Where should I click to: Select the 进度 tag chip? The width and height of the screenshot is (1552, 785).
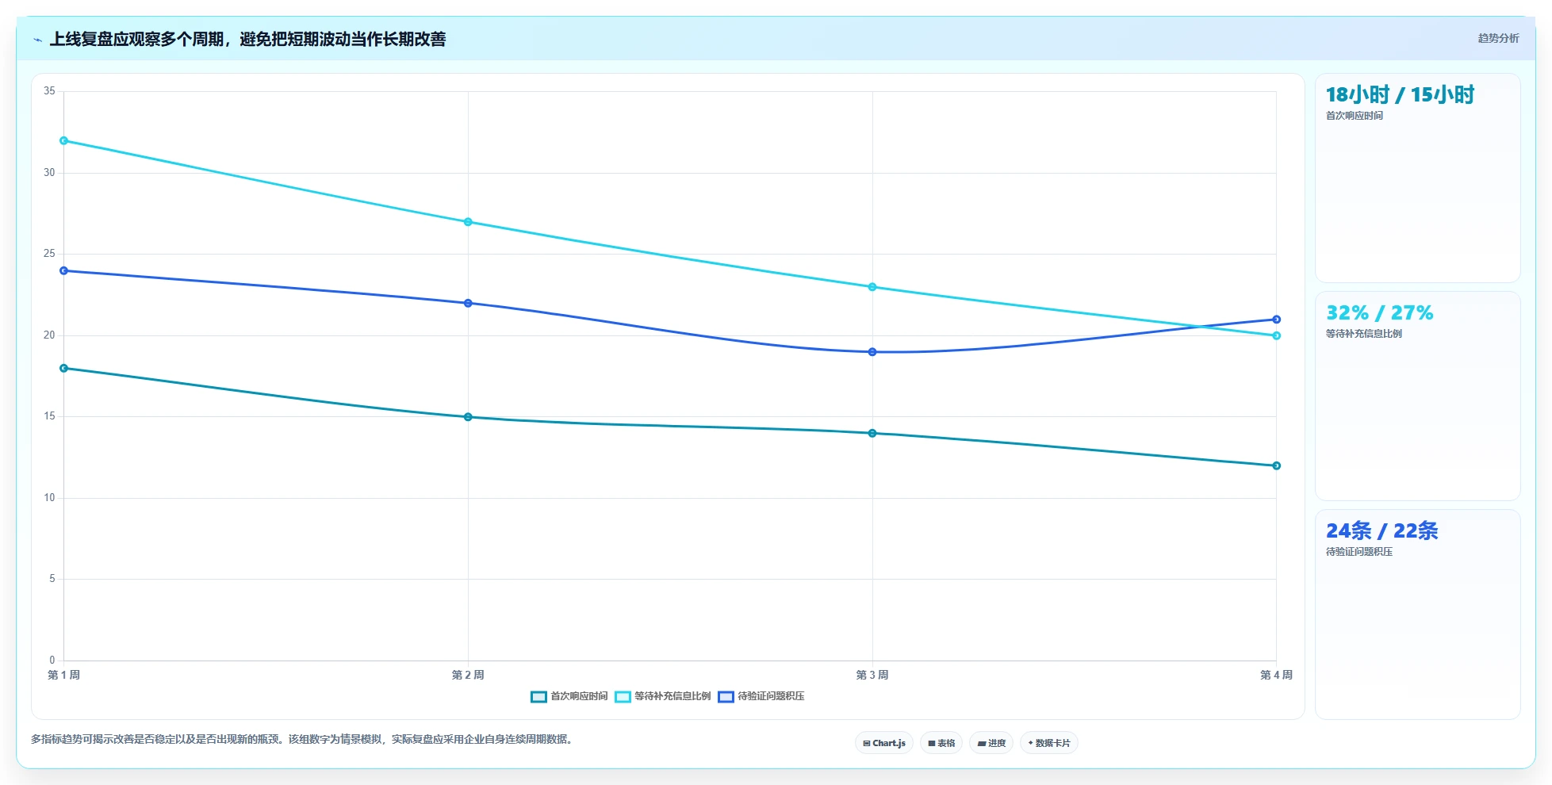click(991, 743)
